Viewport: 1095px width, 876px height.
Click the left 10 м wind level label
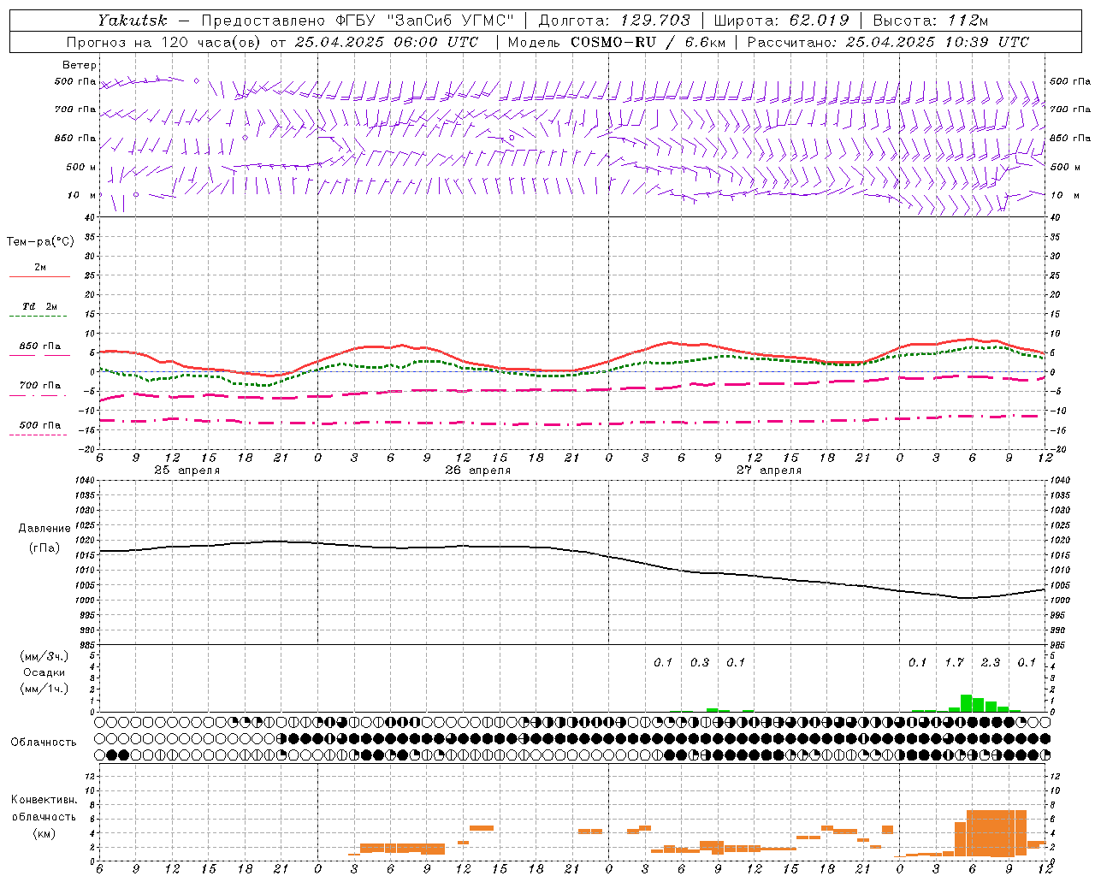(x=82, y=195)
